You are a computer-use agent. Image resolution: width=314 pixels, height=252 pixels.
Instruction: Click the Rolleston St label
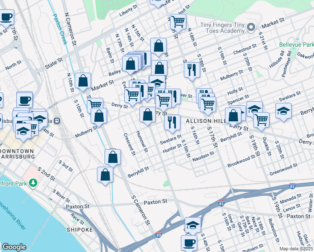[274, 230]
